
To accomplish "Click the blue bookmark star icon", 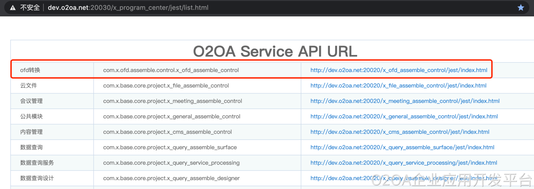I will point(521,8).
